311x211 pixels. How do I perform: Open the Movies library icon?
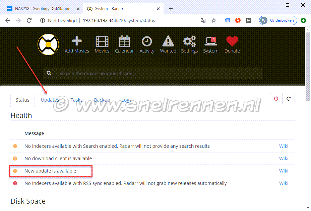coord(102,45)
